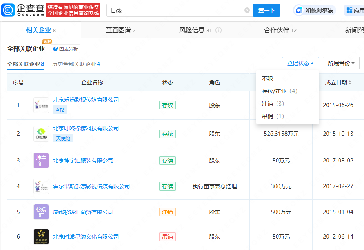Viewport: 364px width, 250px height.
Task: Open the Qcc.com logo homepage
Action: (23, 10)
